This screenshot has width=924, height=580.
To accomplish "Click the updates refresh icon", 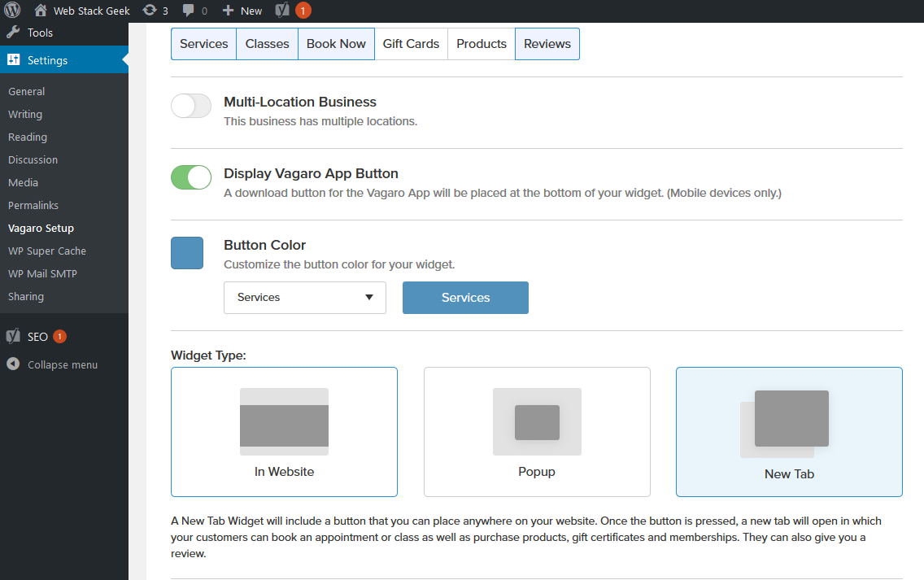I will pos(150,11).
